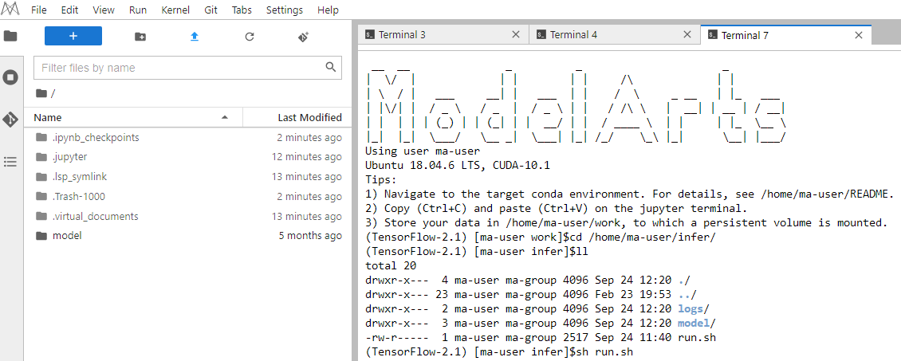Click the model folder's icon

pos(41,235)
